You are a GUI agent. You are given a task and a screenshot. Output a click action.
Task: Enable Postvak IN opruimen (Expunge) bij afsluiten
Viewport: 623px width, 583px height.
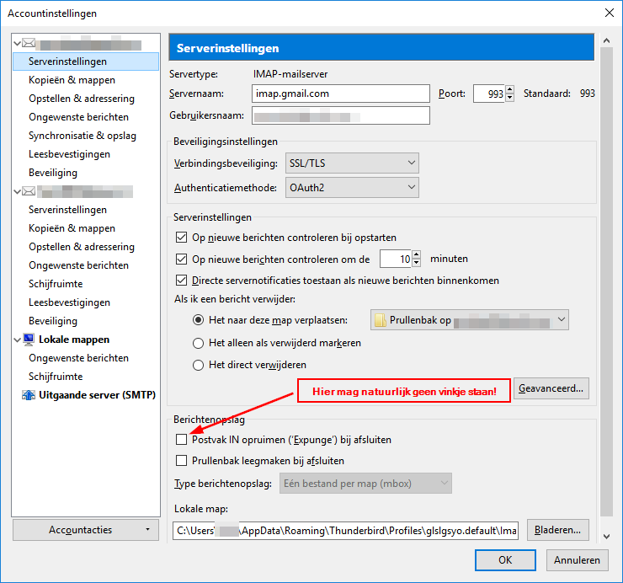[x=181, y=440]
